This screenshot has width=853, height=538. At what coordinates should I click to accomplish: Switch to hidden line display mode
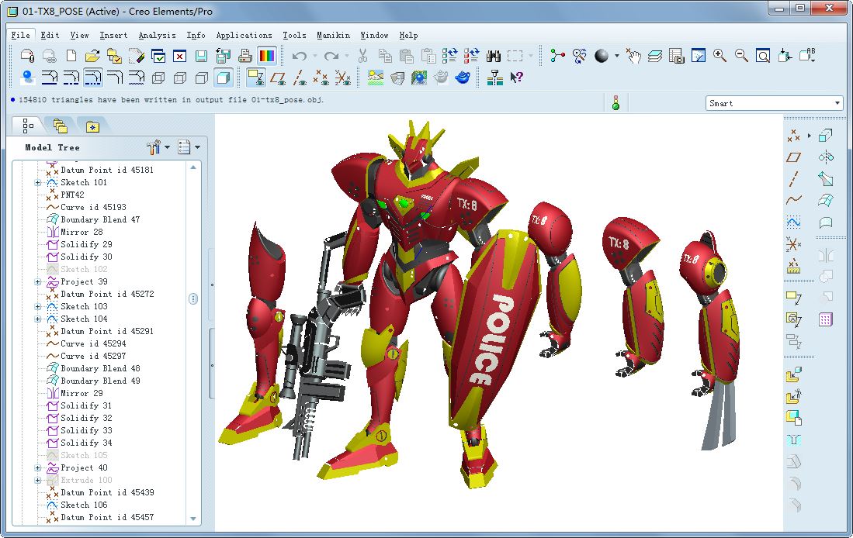(x=180, y=78)
